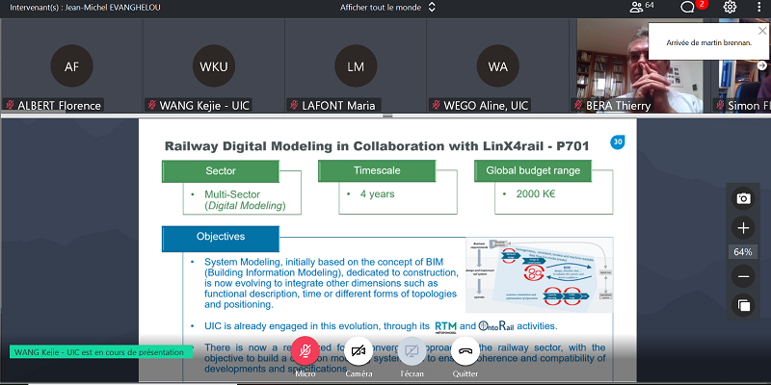Click the Multi-Sector bullet text
The height and width of the screenshot is (385, 771).
coord(245,200)
